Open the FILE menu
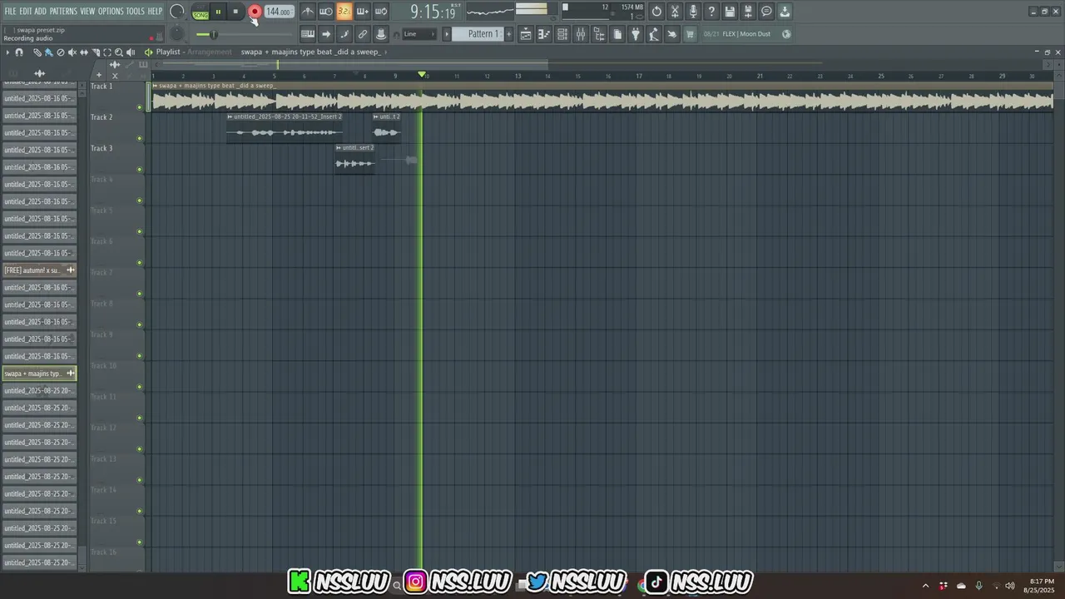Screen dimensions: 1065x599 coord(10,12)
